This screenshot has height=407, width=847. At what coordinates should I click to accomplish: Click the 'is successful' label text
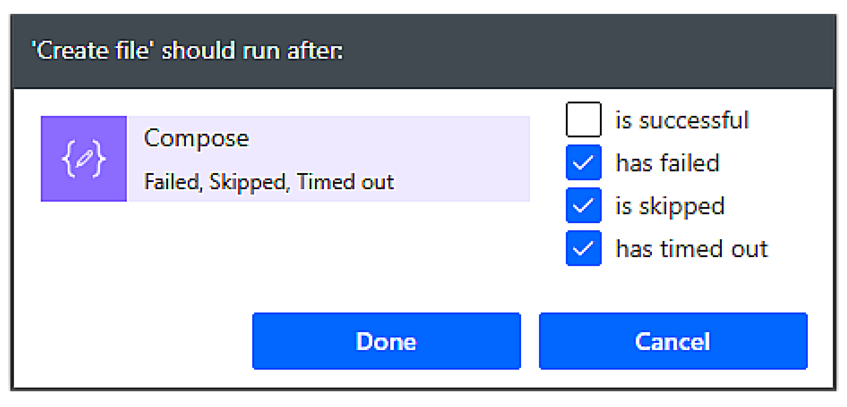coord(682,120)
